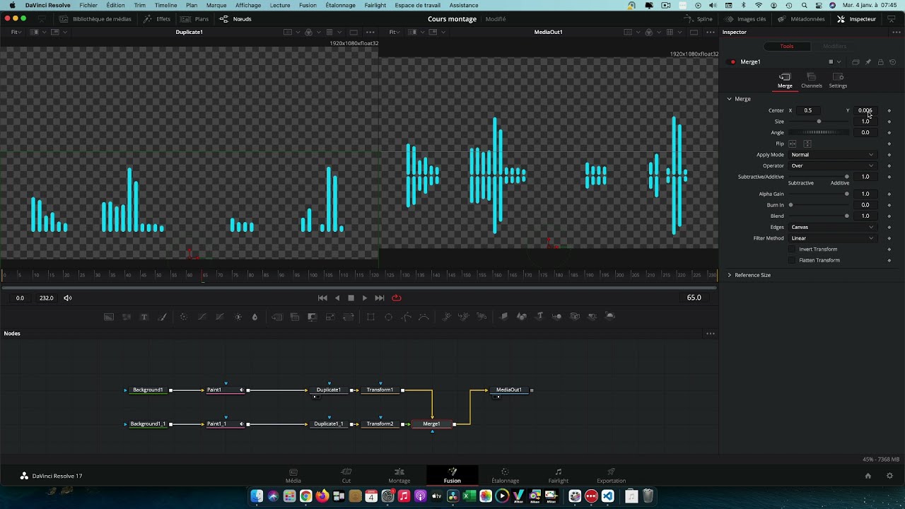This screenshot has height=509, width=905.
Task: Toggle keyframe diamond for Center
Action: coord(889,111)
